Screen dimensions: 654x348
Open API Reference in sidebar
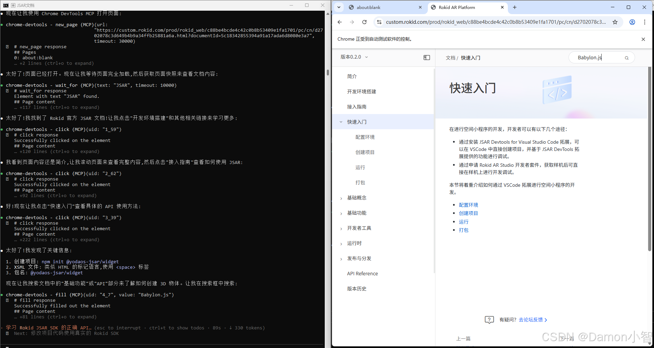(362, 274)
